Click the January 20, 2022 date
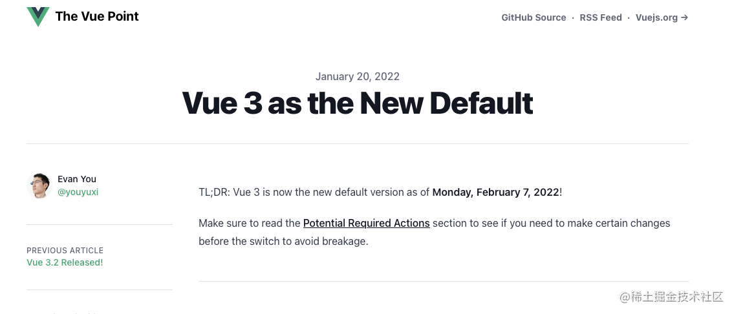The height and width of the screenshot is (314, 734). [x=358, y=77]
